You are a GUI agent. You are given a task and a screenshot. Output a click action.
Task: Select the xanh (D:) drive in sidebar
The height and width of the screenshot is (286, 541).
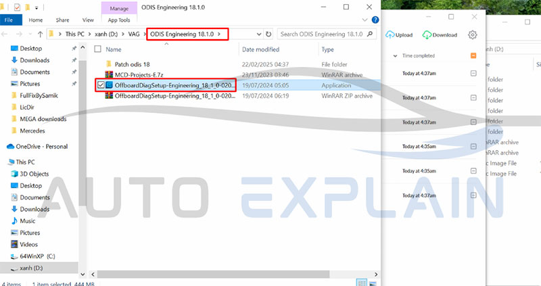[x=31, y=268]
